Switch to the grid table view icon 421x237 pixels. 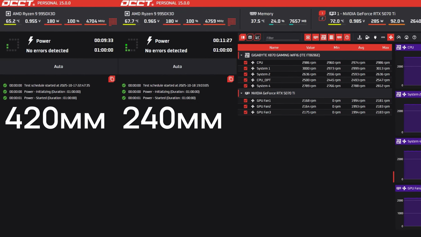[250, 37]
